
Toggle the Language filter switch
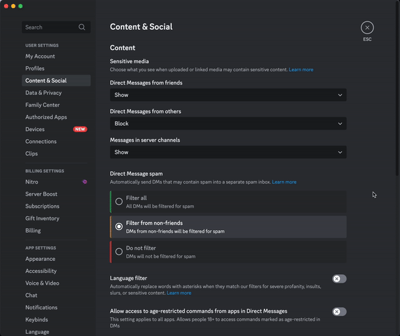tap(339, 279)
